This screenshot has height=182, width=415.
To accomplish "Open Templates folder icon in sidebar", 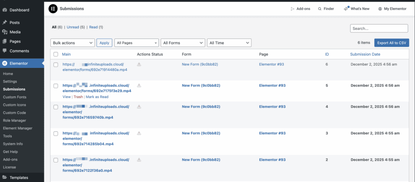I will click(4, 178).
